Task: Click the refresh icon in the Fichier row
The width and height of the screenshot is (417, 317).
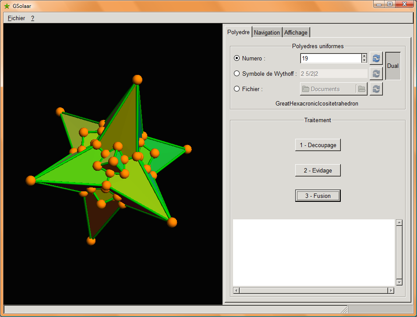Action: coord(376,89)
